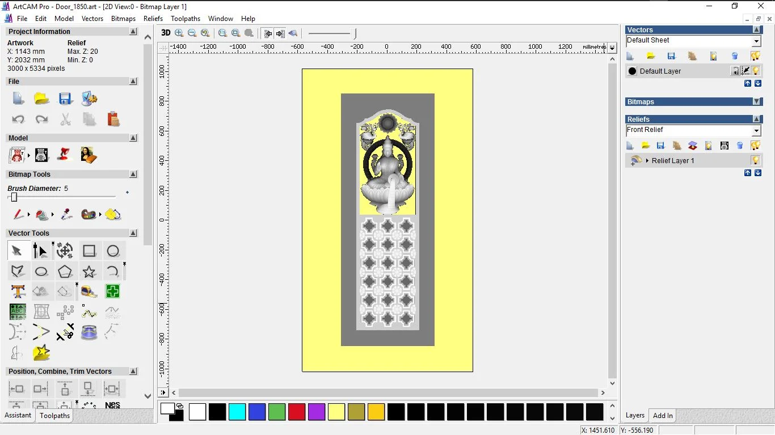
Task: Toggle visibility of Relief Layer 1
Action: click(x=755, y=160)
